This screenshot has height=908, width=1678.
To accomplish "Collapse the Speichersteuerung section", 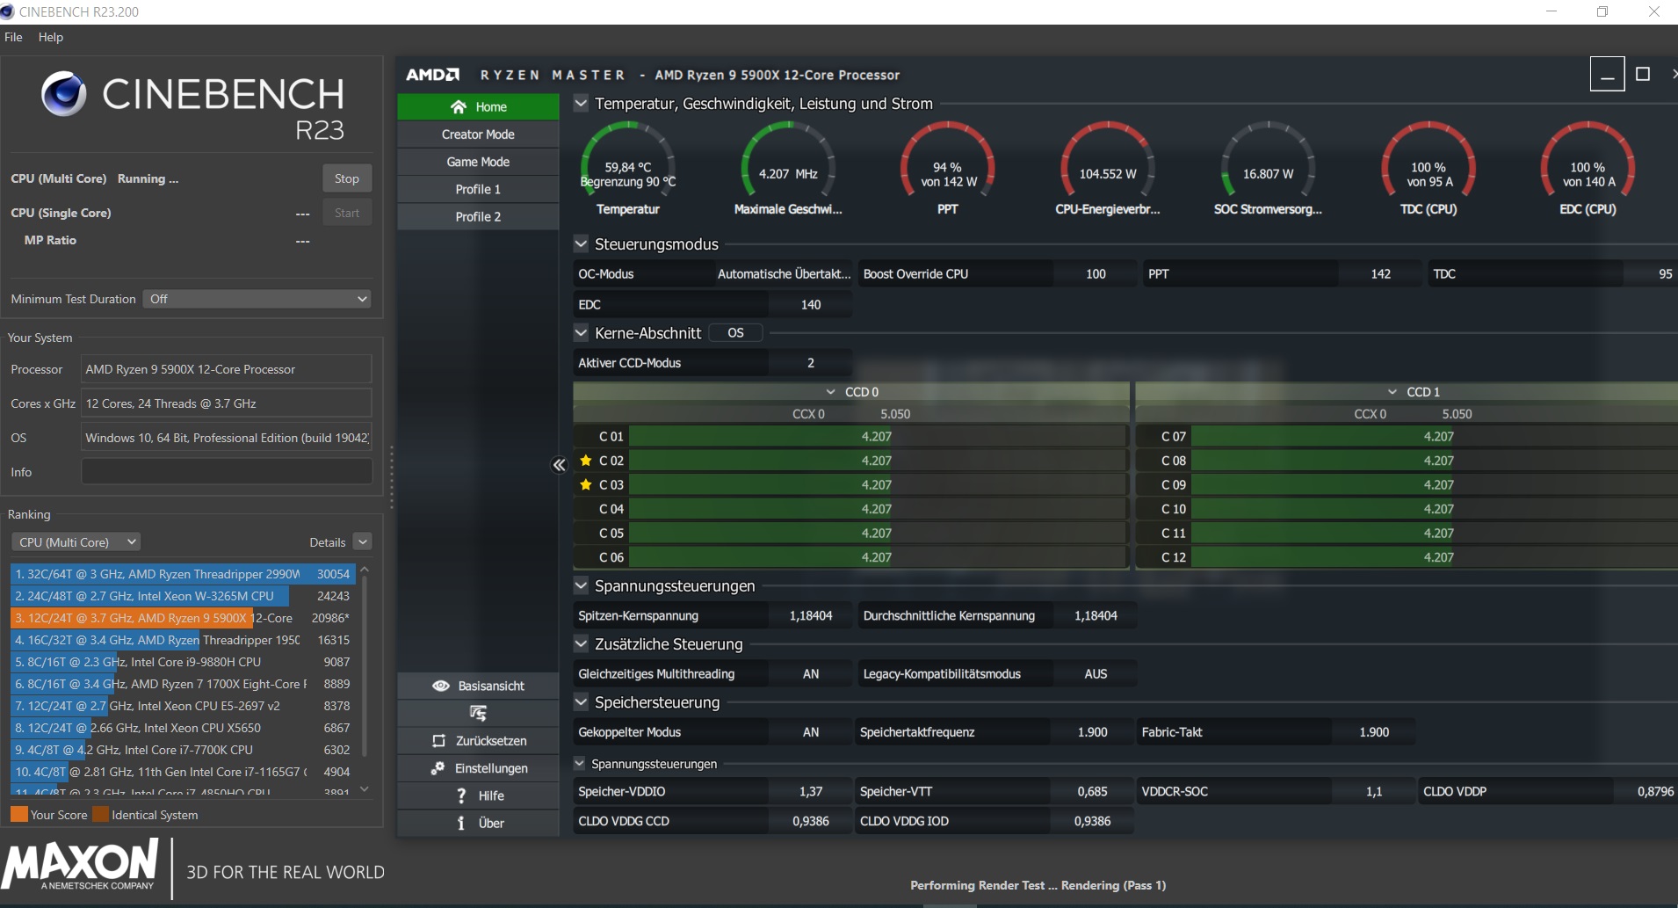I will (581, 701).
